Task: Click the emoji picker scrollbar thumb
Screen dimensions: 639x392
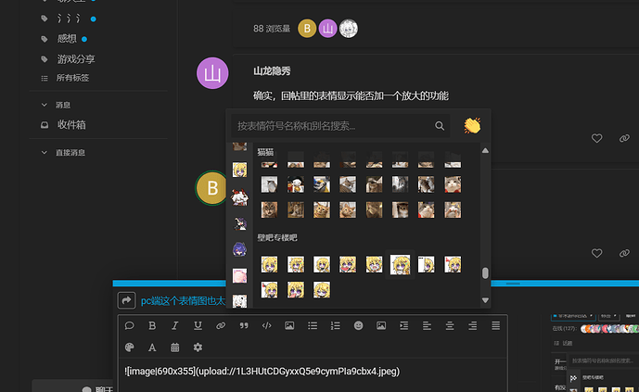Action: pyautogui.click(x=485, y=273)
